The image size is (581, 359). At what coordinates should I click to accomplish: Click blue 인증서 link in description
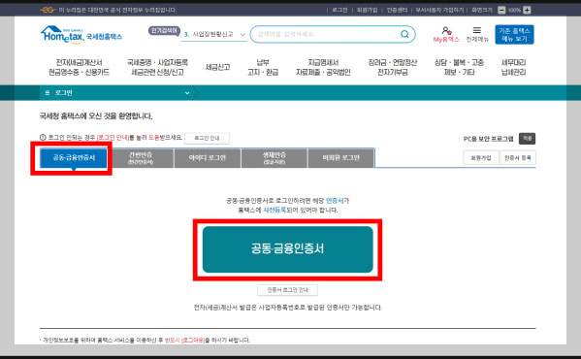click(x=335, y=201)
